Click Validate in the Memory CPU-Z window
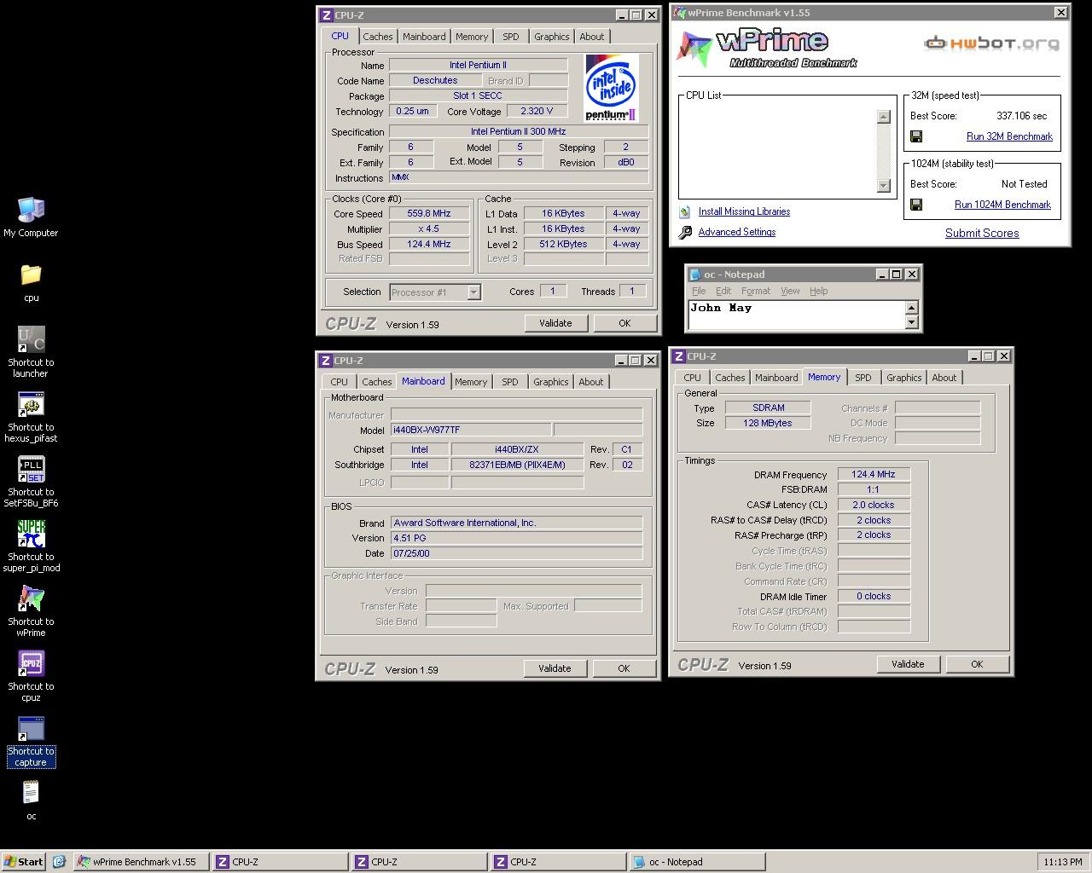The height and width of the screenshot is (873, 1092). [x=908, y=664]
